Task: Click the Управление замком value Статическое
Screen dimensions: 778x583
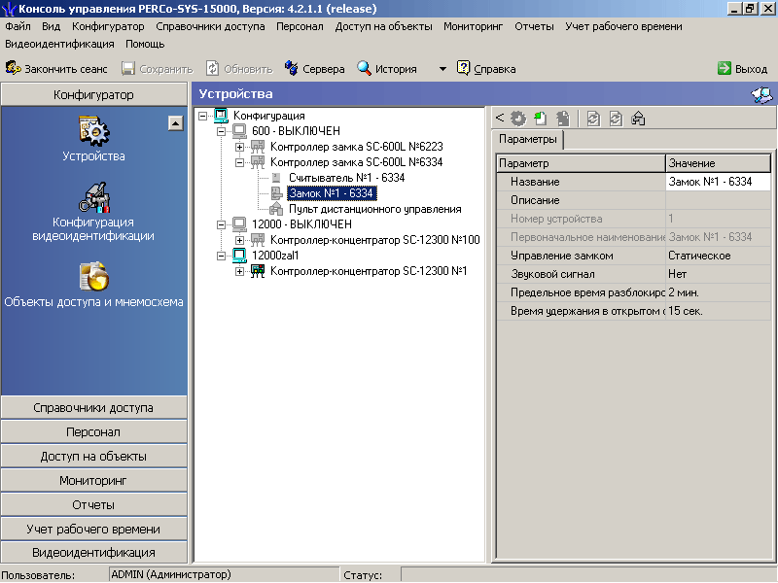Action: click(718, 256)
